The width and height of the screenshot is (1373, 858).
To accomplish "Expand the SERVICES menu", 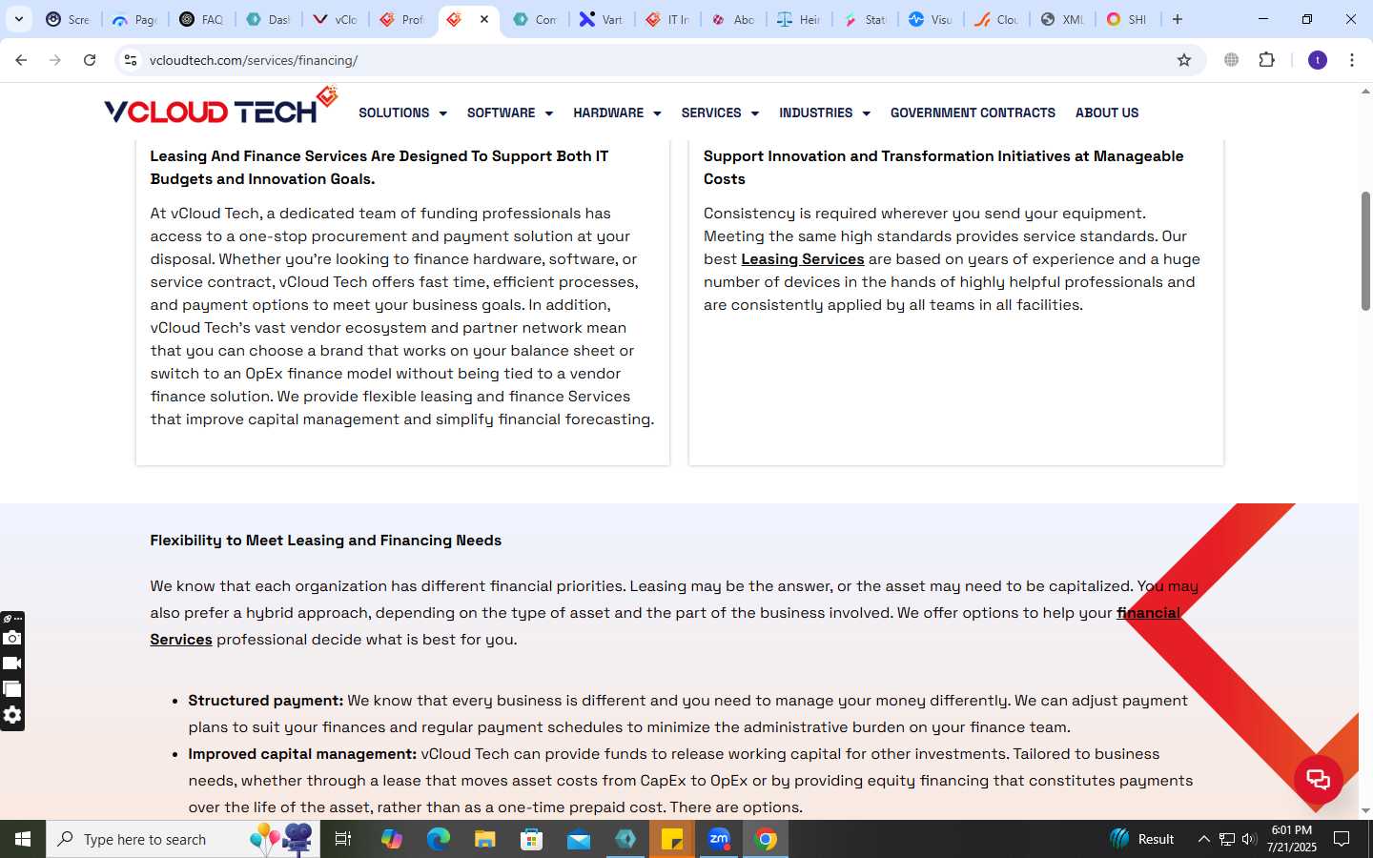I will click(x=720, y=112).
